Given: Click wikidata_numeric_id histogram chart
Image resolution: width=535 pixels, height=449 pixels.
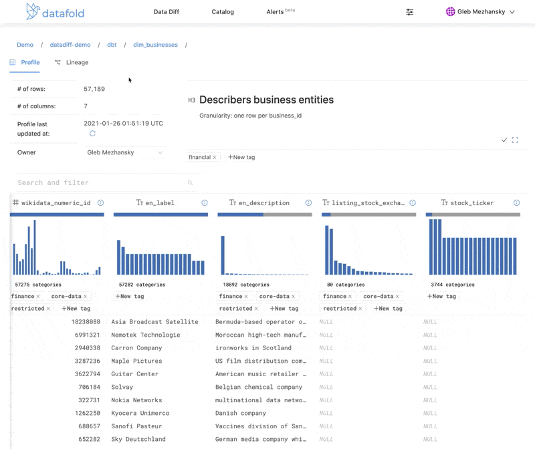Looking at the screenshot, I should (x=57, y=247).
